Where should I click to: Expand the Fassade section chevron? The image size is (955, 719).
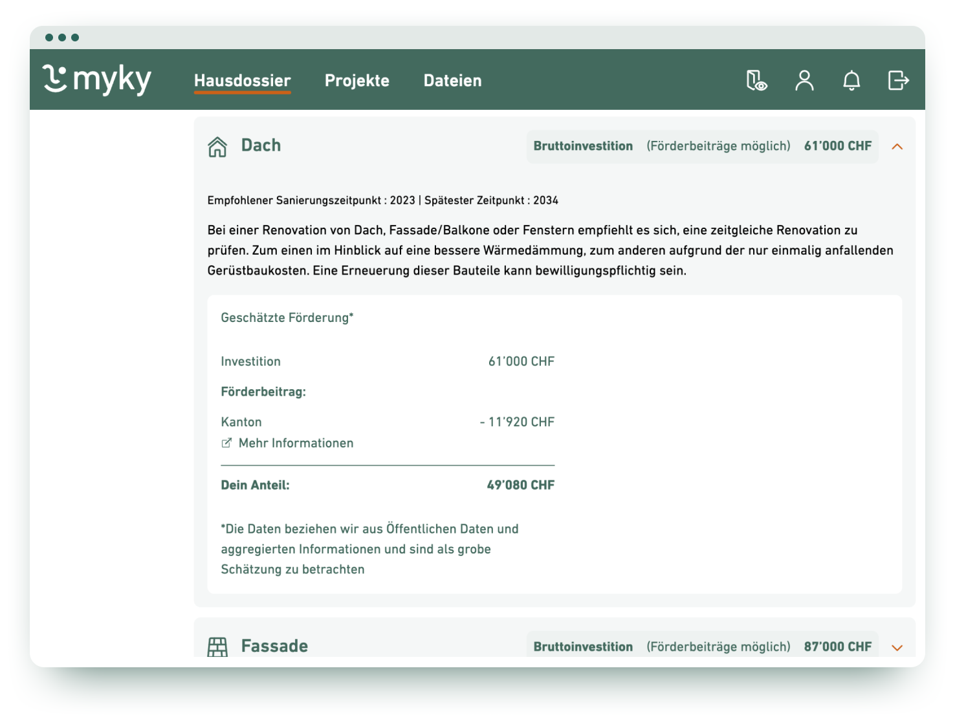(897, 647)
